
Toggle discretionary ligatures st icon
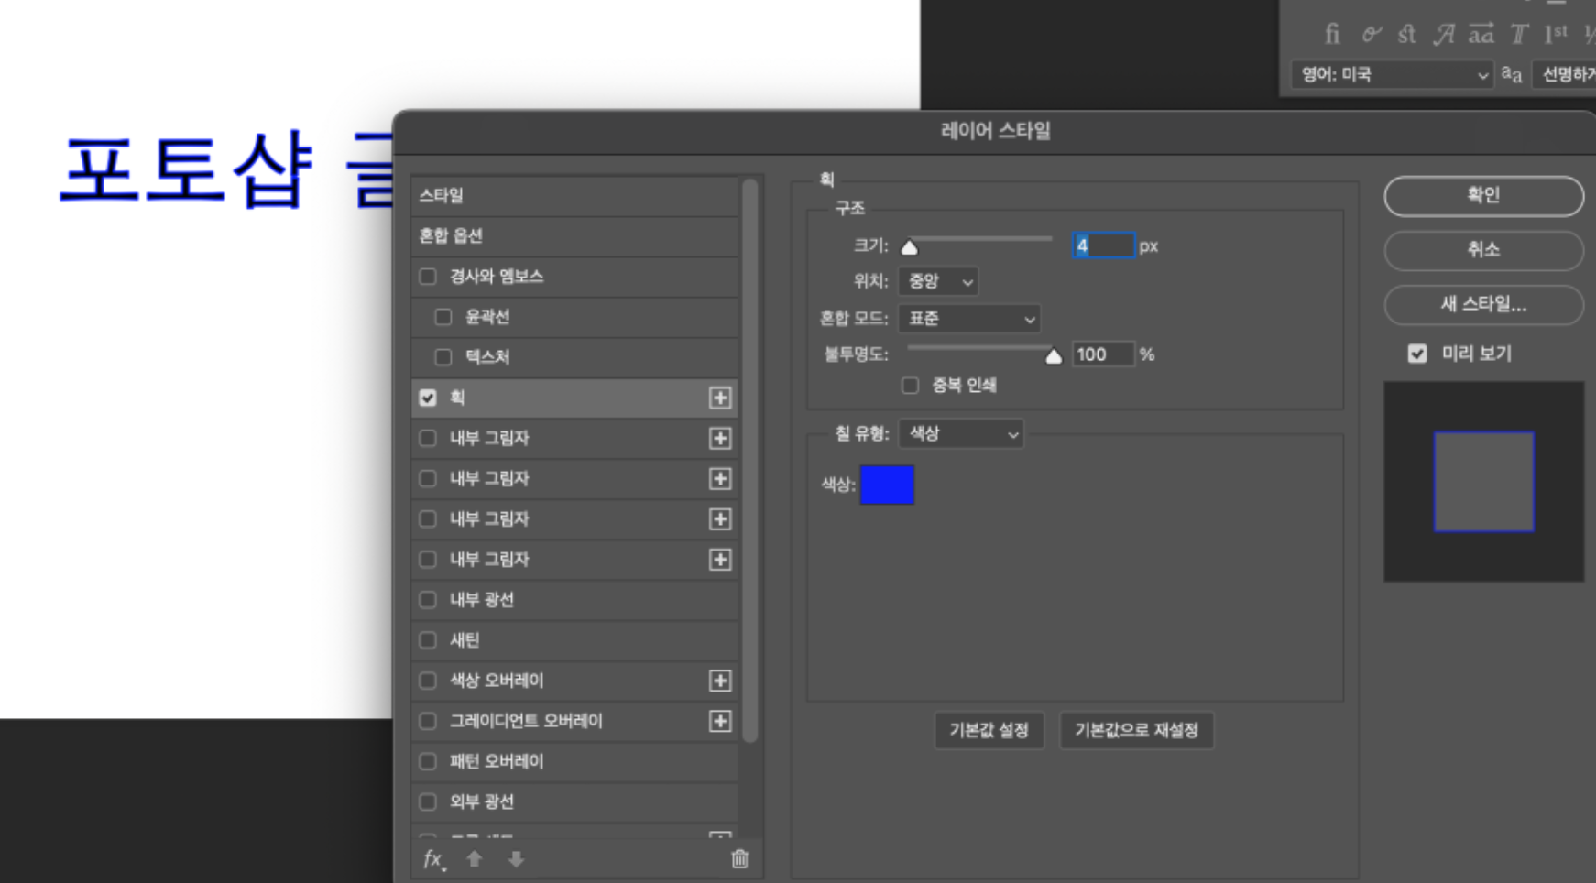[1406, 34]
